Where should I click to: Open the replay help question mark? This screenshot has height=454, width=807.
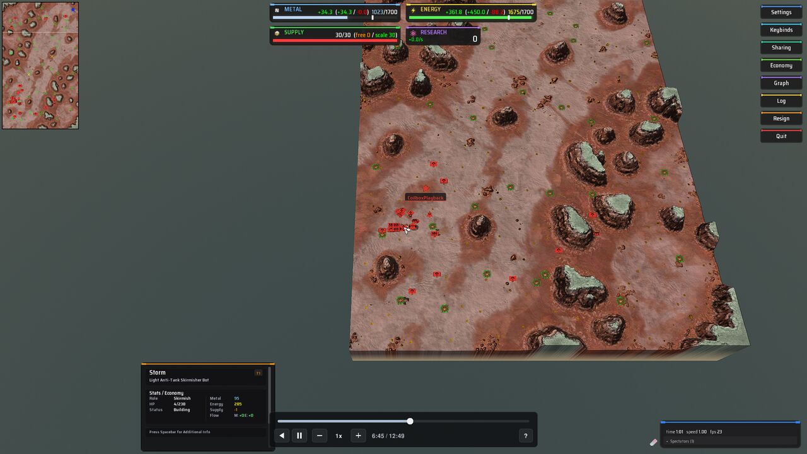point(526,436)
